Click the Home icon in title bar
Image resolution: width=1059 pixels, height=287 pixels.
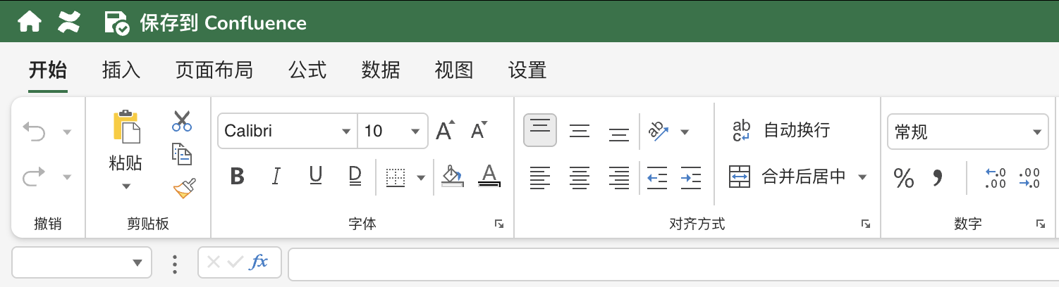point(29,23)
